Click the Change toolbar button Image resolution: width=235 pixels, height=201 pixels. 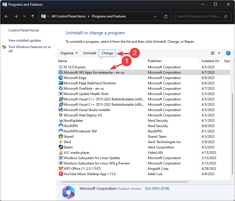[107, 53]
